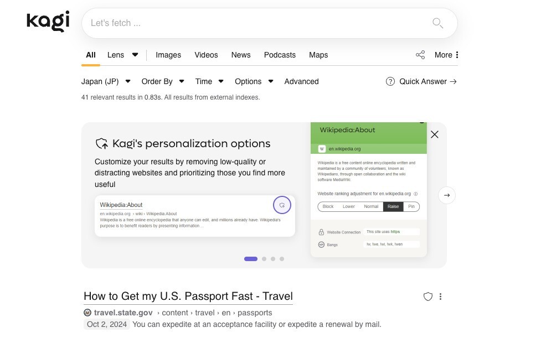Open the More menu
541x338 pixels.
coord(446,55)
